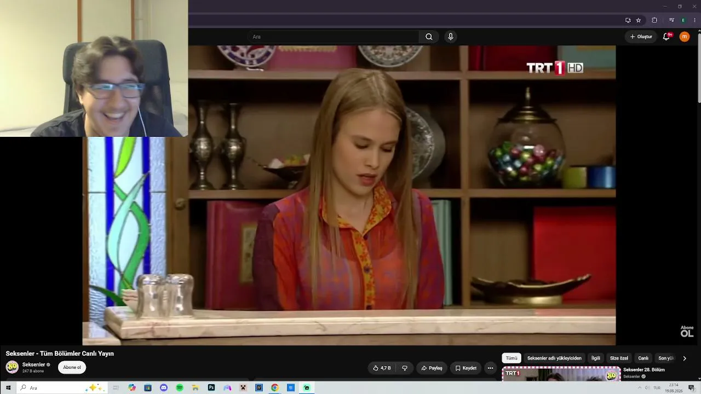
Task: Open the Windows notification center
Action: pos(692,388)
